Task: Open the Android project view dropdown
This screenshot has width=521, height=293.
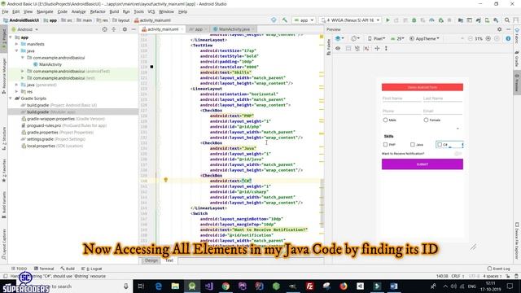Action: tap(25, 29)
